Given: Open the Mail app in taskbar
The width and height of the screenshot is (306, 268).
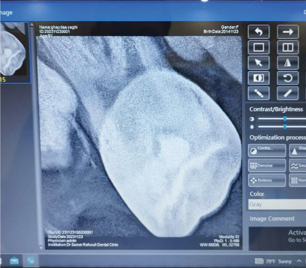Looking at the screenshot, I should [14, 261].
